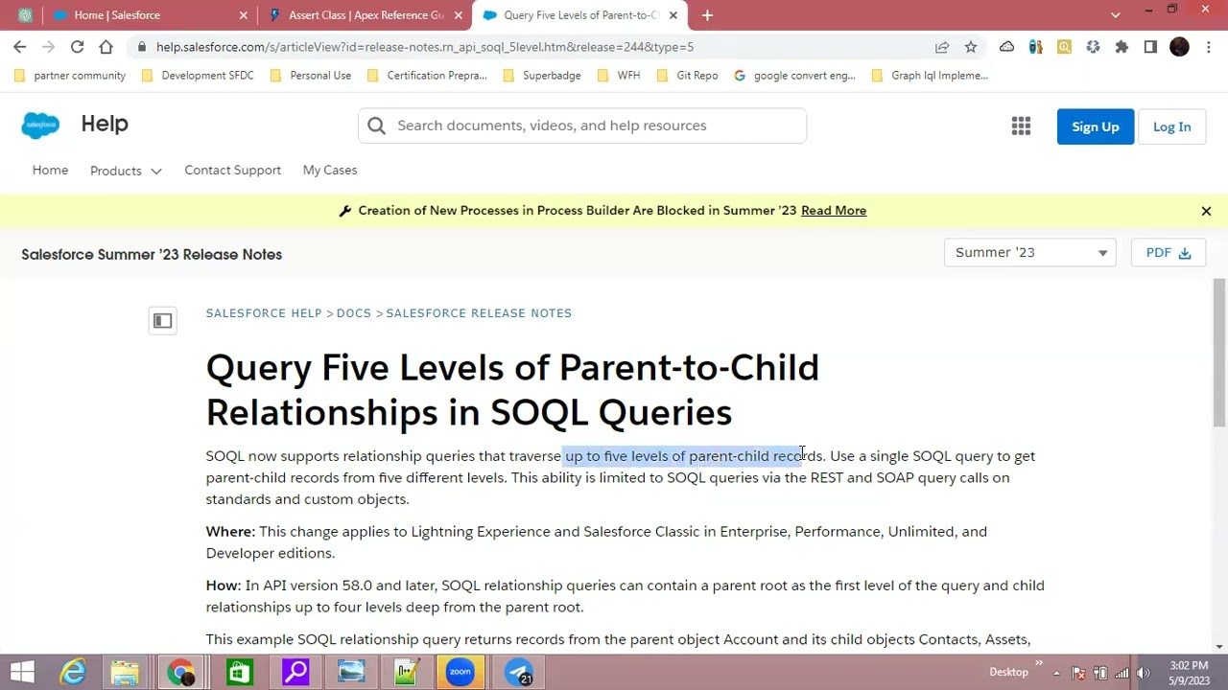
Task: Open the Chrome three-dot menu
Action: 1208,47
